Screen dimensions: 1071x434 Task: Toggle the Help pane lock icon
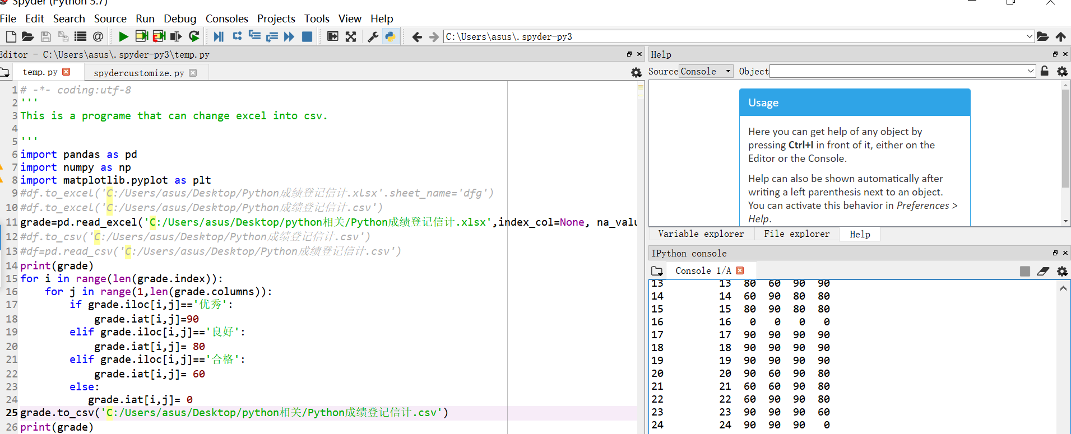1045,71
